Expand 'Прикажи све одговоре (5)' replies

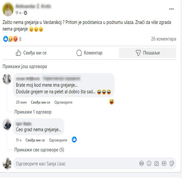pyautogui.click(x=39, y=150)
